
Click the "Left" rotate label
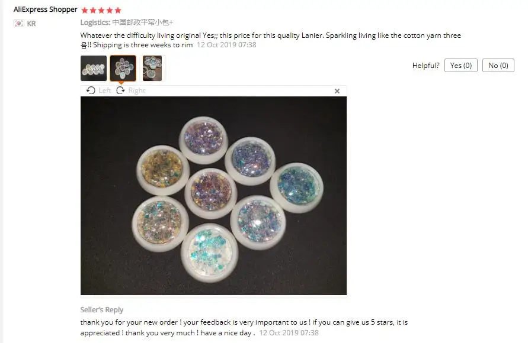(x=105, y=90)
